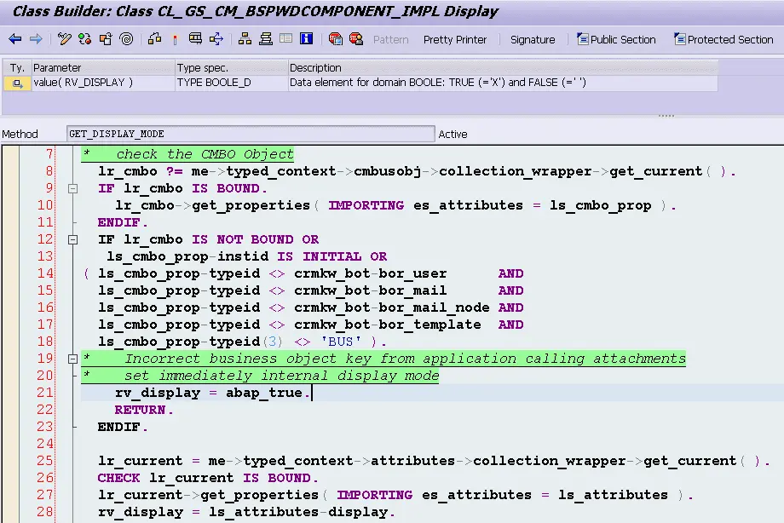Click 'ls_cmbo_prop-instid IS INITIAL OR' line
This screenshot has height=523, width=784.
tap(247, 256)
